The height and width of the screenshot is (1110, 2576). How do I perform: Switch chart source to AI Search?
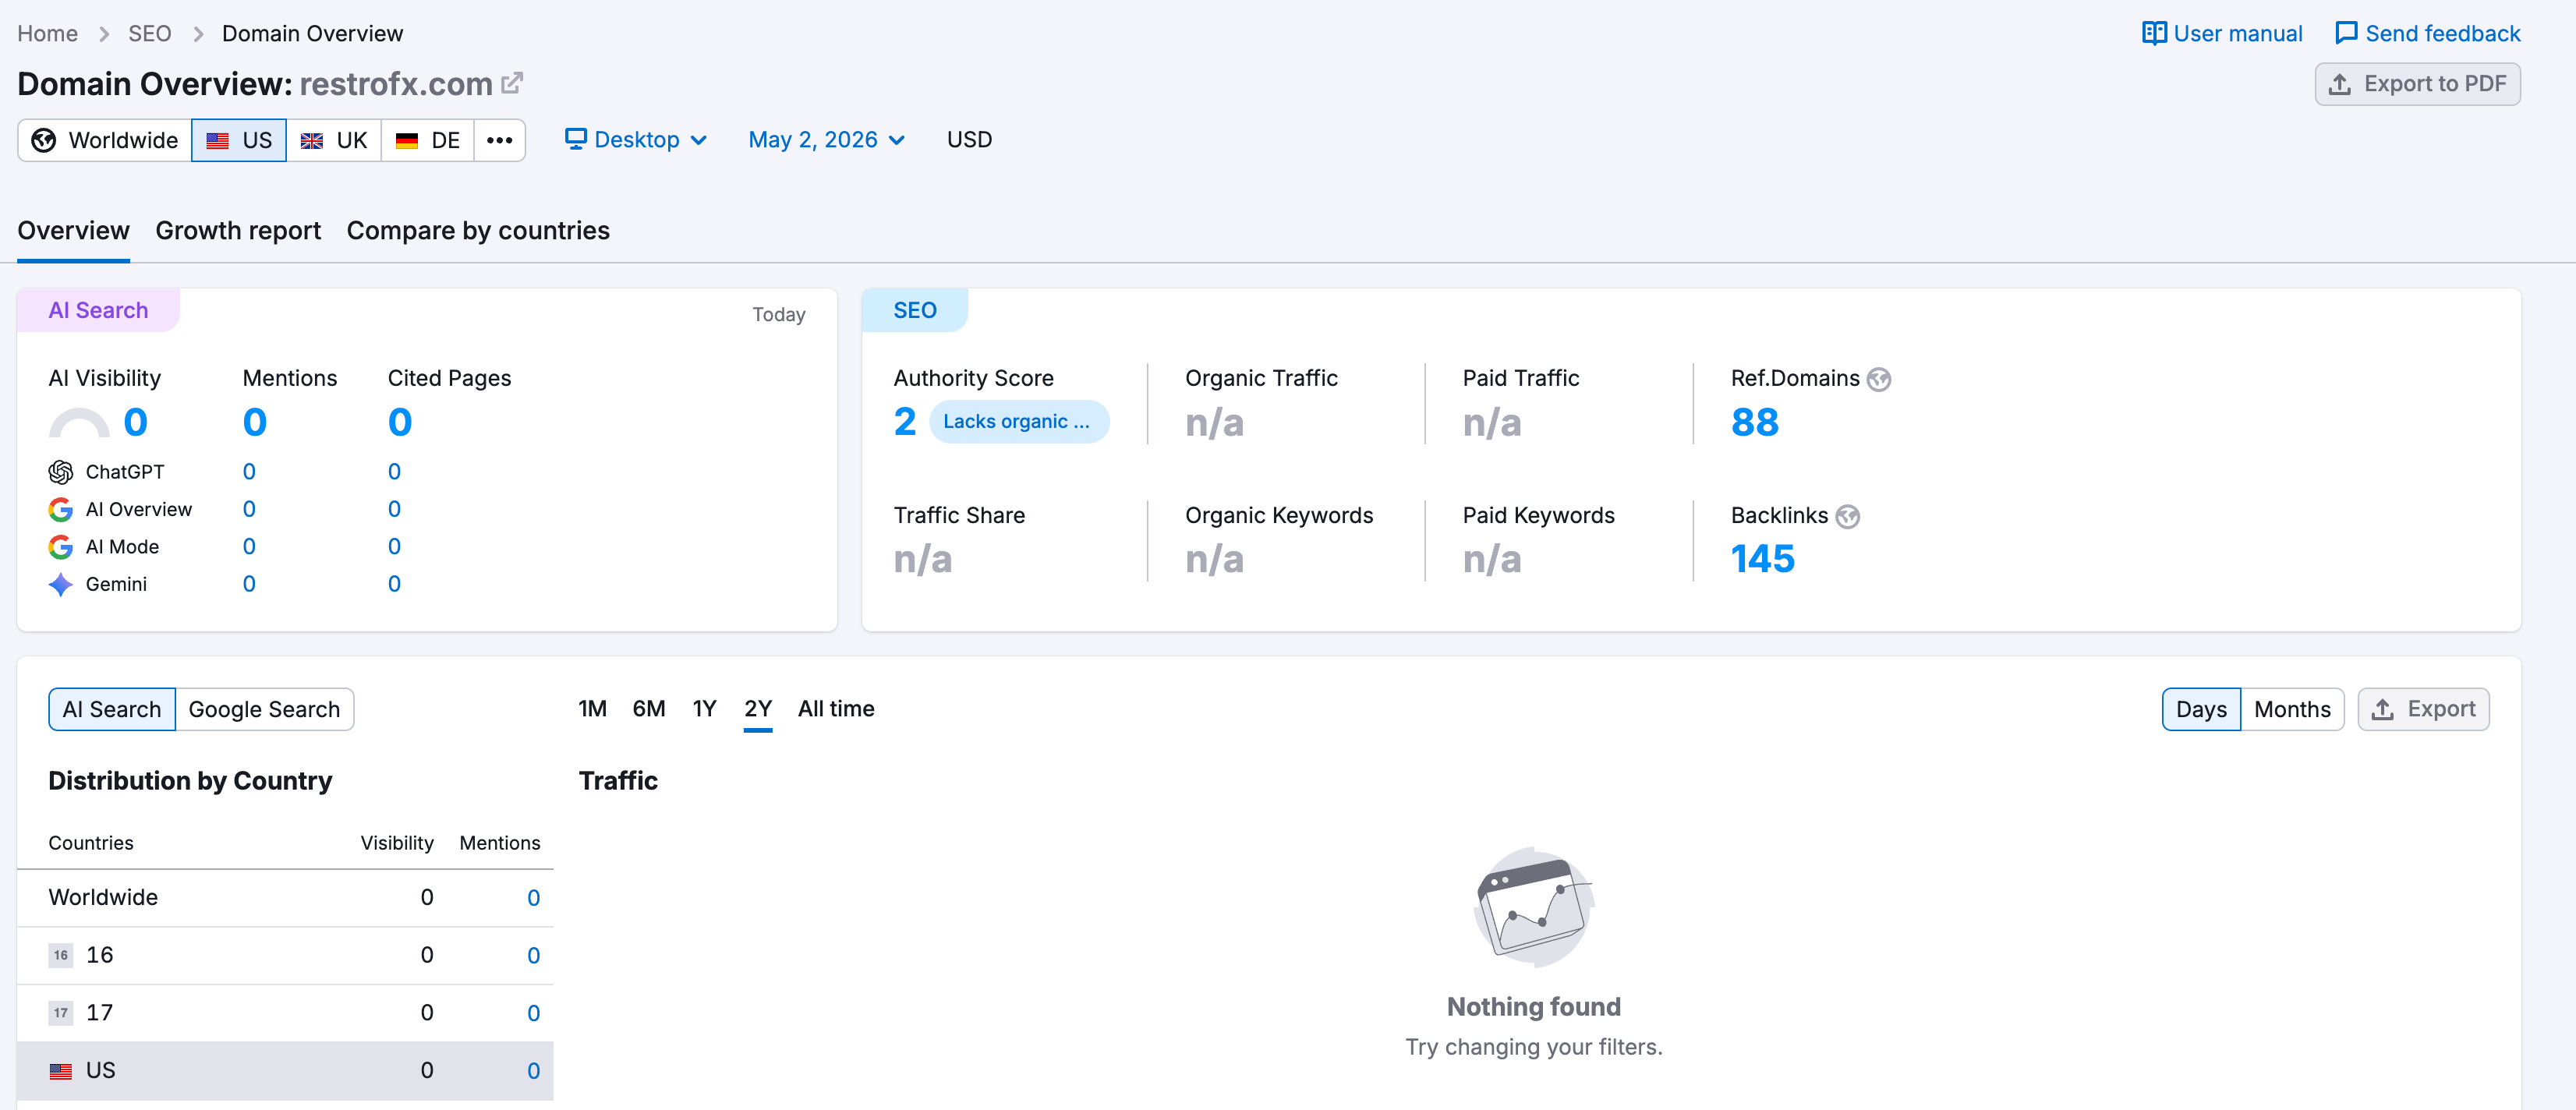click(112, 709)
